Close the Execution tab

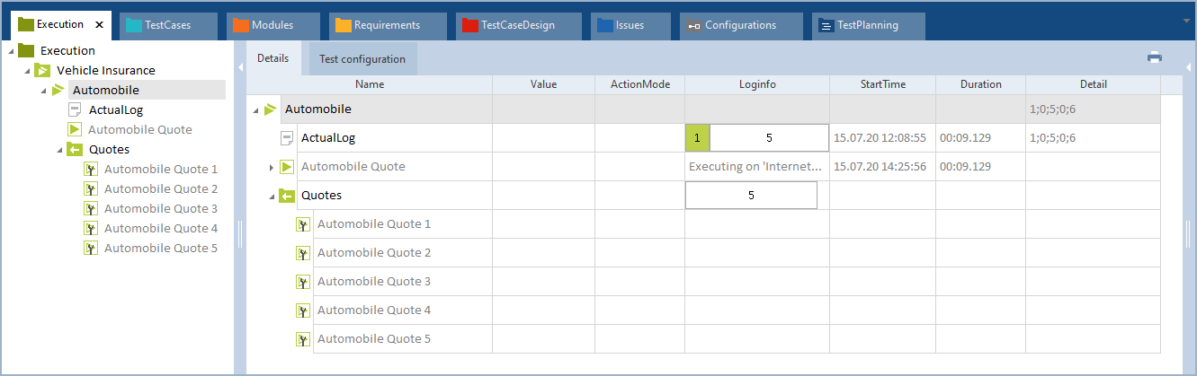[99, 25]
